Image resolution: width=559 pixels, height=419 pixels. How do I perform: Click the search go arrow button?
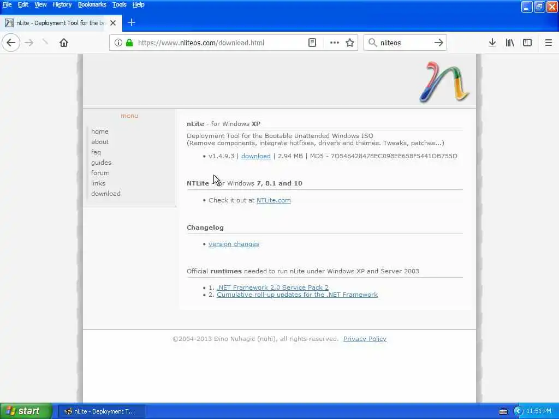coord(439,43)
